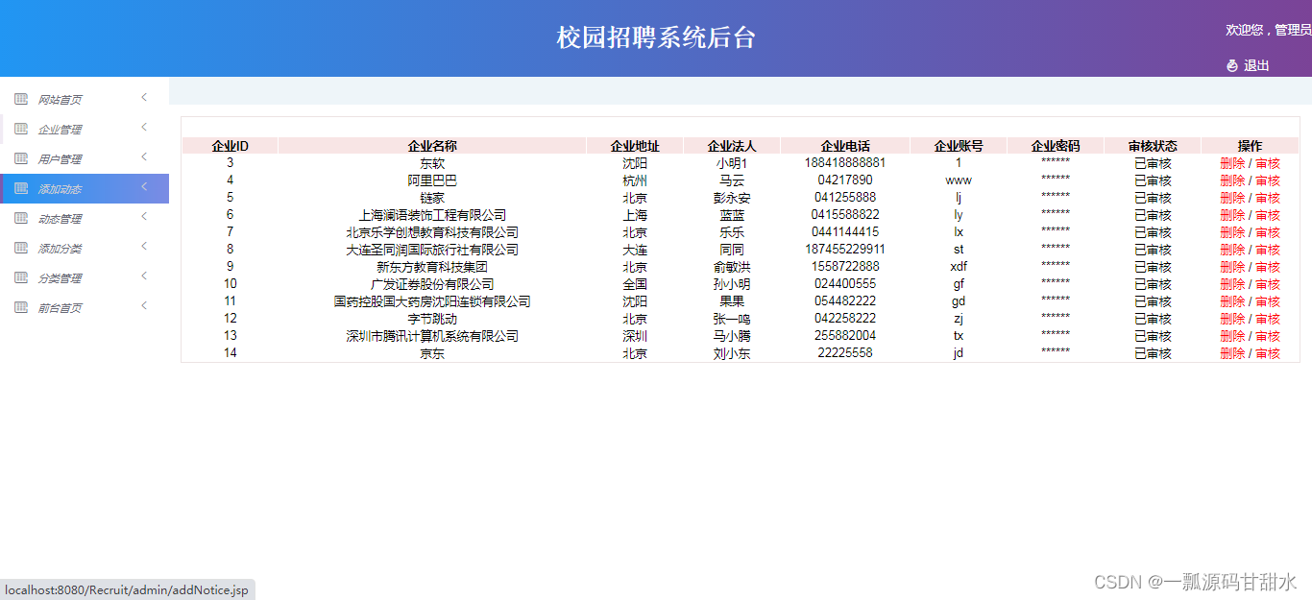Screen dimensions: 1312x600
Task: Click the account cell 'xdf'
Action: [959, 267]
